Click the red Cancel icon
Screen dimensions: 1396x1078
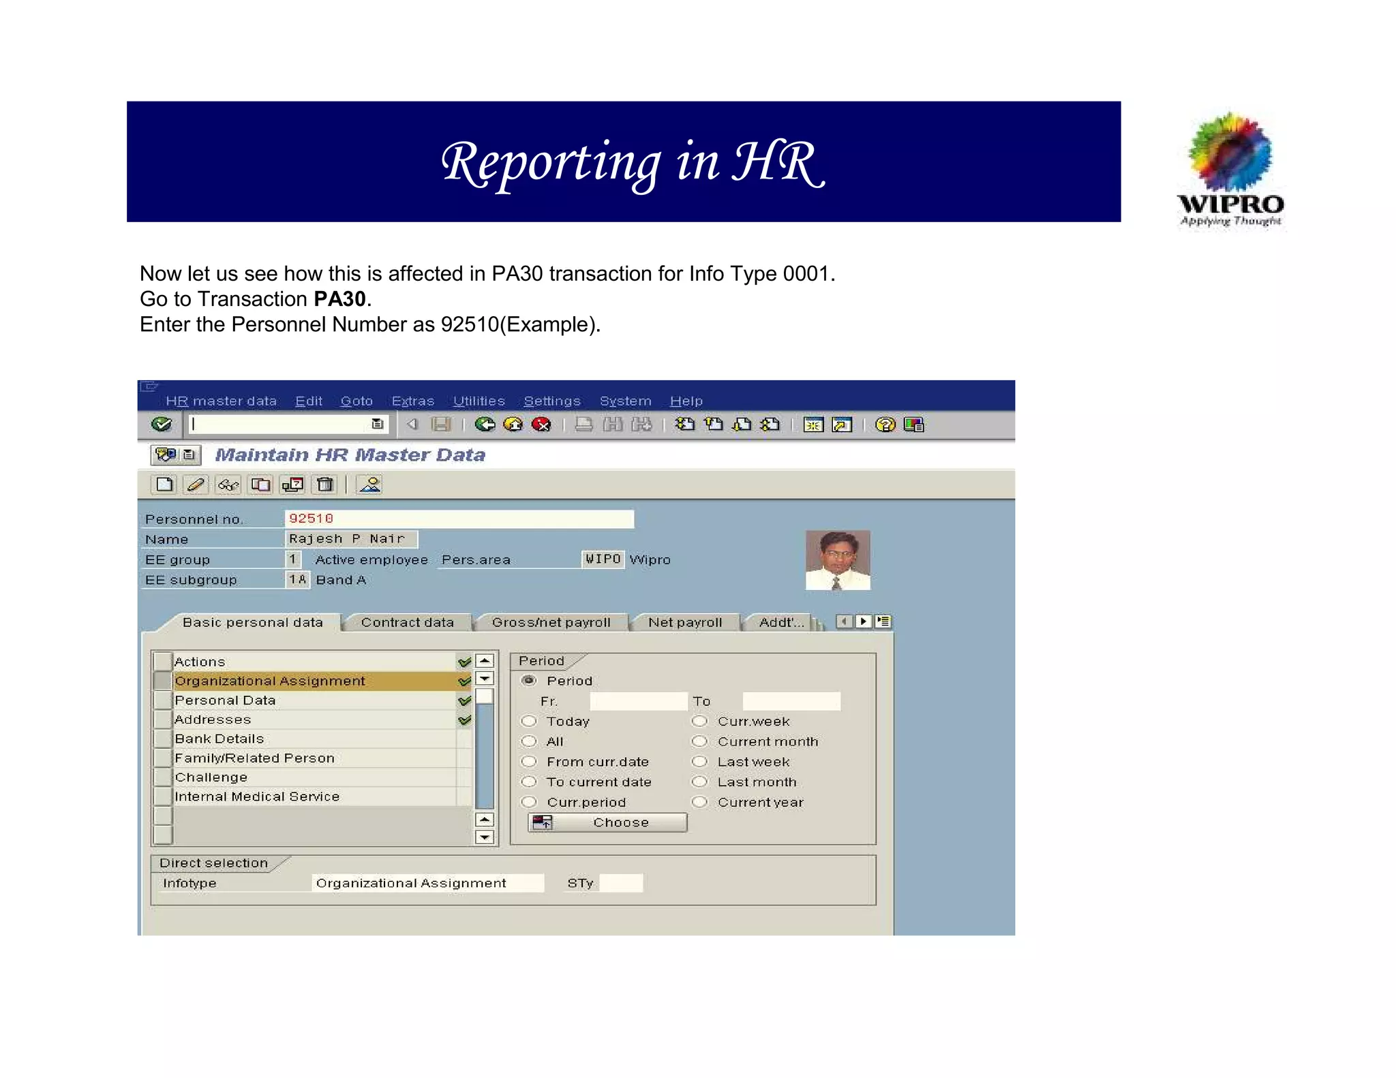tap(541, 425)
